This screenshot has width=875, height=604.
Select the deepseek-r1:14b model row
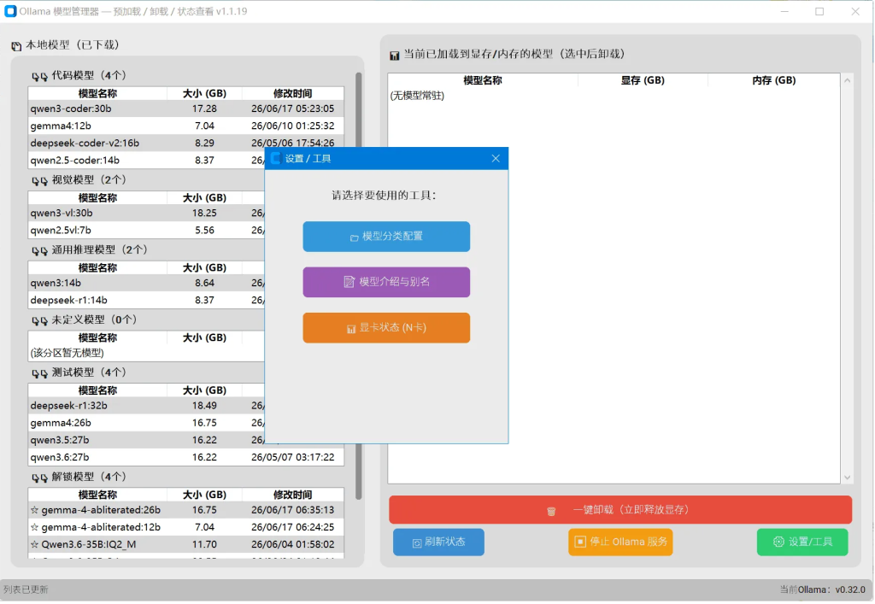tap(146, 300)
